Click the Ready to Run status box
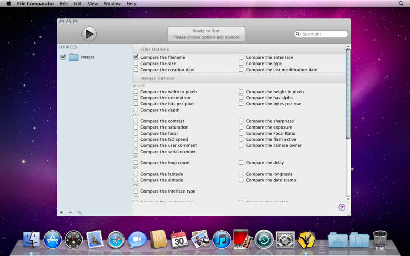The image size is (410, 256). (206, 34)
